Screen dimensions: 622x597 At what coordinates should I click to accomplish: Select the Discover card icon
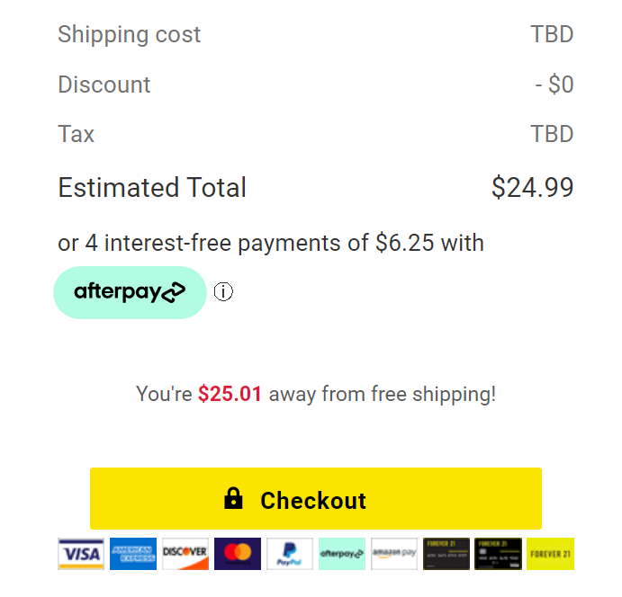[185, 554]
